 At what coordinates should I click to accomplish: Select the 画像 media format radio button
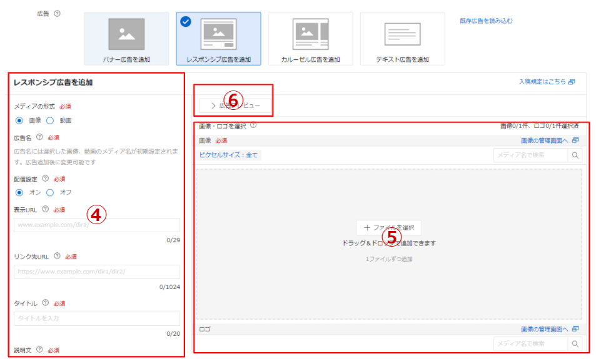click(x=19, y=120)
